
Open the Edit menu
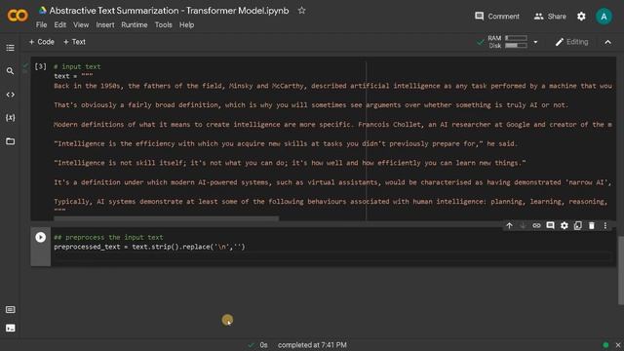point(60,24)
